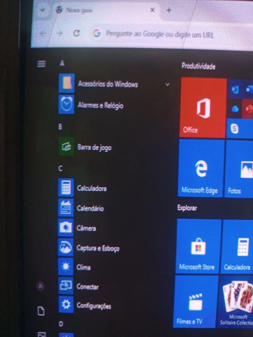Open the Chrome tab search dropdown arrow
Viewport: 253px width, 337px height.
[x=42, y=10]
